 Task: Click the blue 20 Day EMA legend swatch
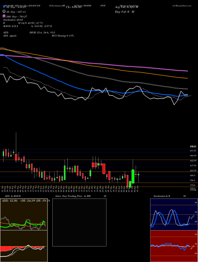[4, 7]
